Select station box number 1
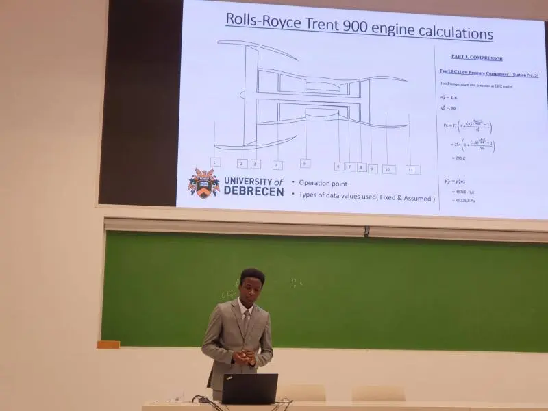 215,162
